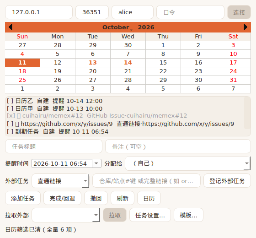Image resolution: width=256 pixels, height=238 pixels.
Task: Select November 7 in last calendar row
Action: (233, 89)
